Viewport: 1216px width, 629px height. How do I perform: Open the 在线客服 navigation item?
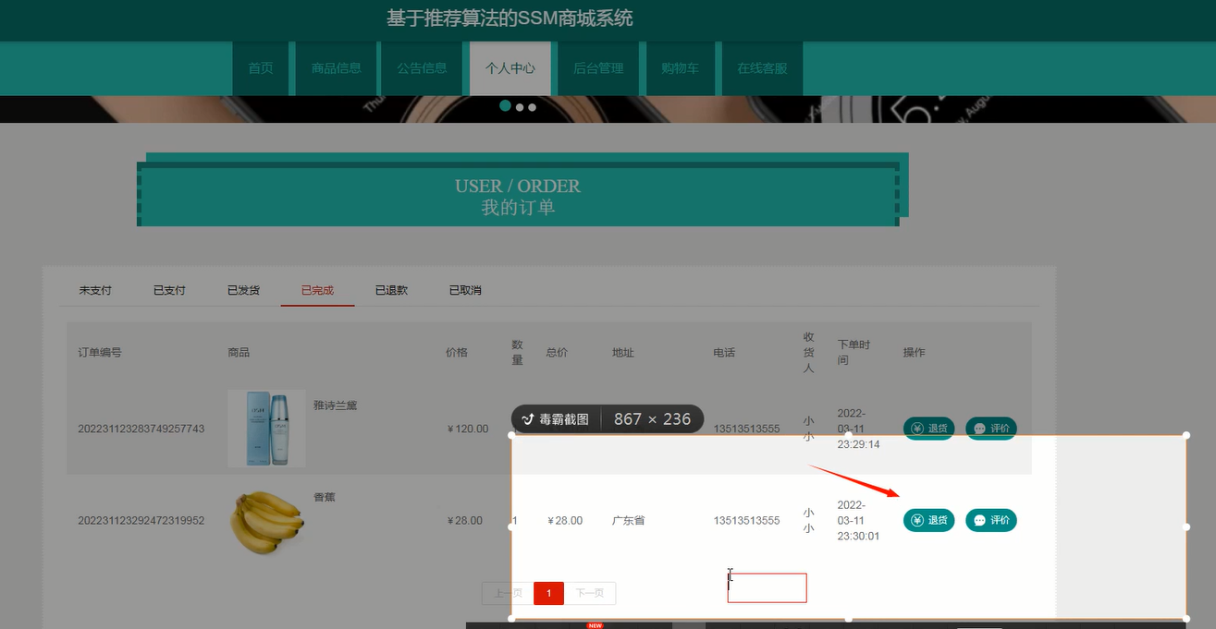[x=762, y=68]
